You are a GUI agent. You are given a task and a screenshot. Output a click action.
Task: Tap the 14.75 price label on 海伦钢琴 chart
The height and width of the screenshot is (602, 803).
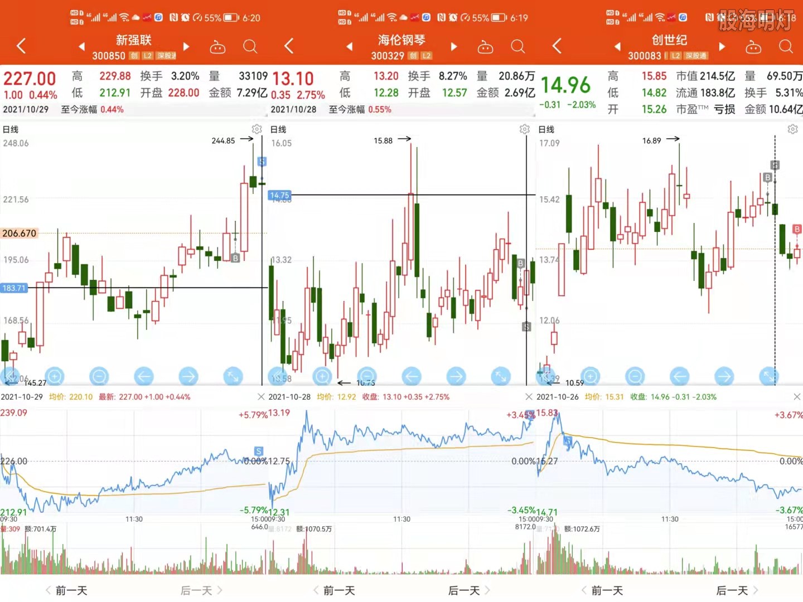pos(279,195)
